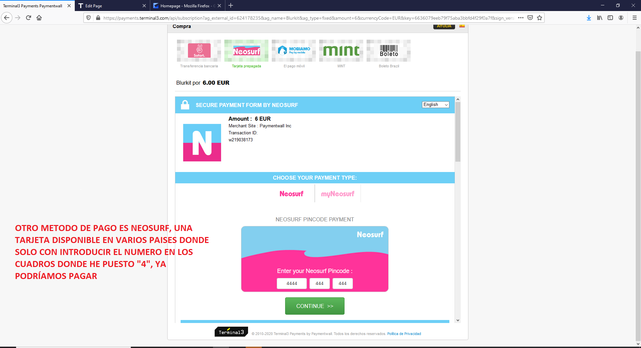Click the Terminal3 footer logo
641x348 pixels.
231,332
